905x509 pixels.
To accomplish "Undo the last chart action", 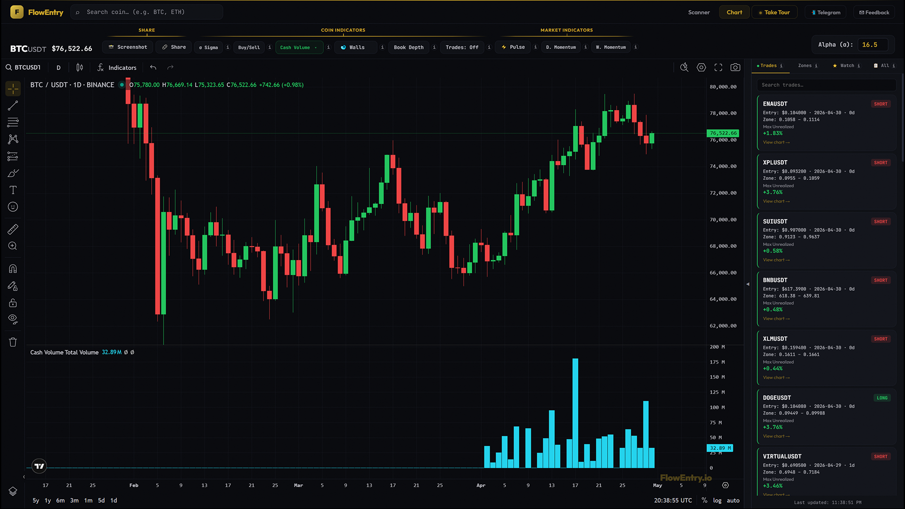I will (153, 67).
